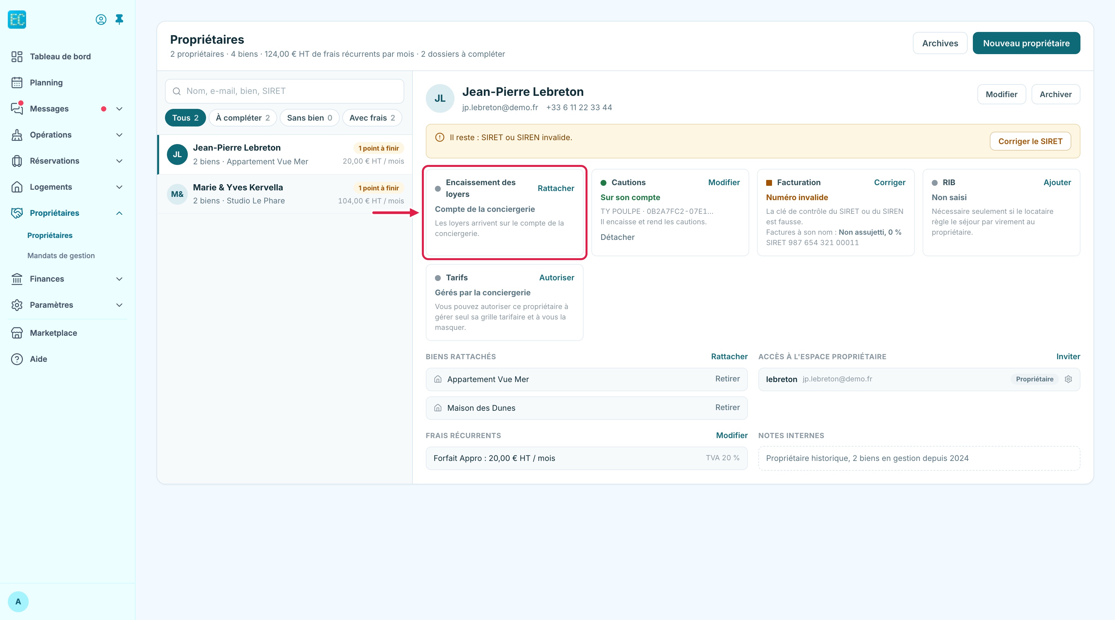Filter by Avec frais chip
The width and height of the screenshot is (1115, 620).
(372, 118)
